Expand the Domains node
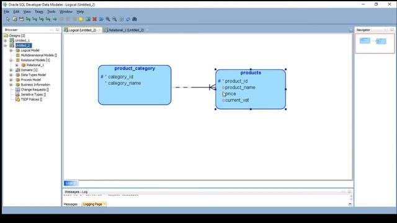Screen dimensions: 397x223 click(x=11, y=70)
